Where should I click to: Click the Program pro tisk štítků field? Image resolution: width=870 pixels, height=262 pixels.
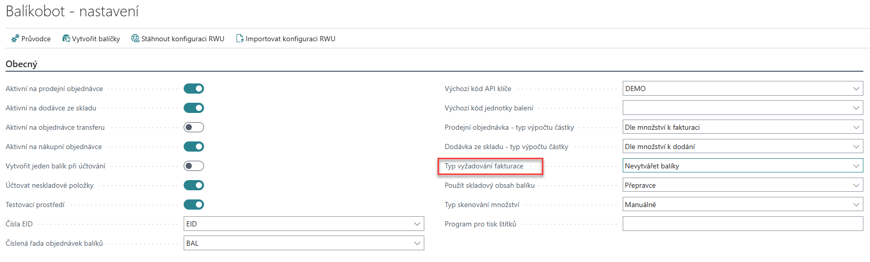pyautogui.click(x=743, y=224)
